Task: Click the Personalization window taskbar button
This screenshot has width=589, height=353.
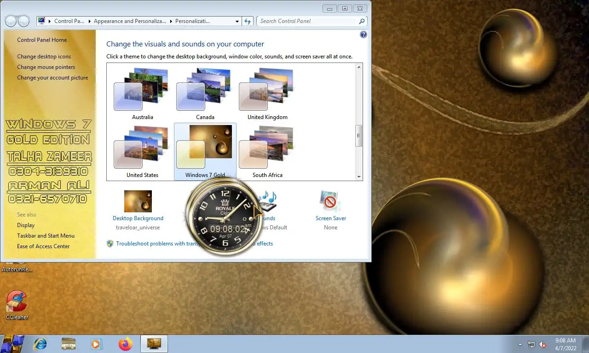Action: point(154,344)
